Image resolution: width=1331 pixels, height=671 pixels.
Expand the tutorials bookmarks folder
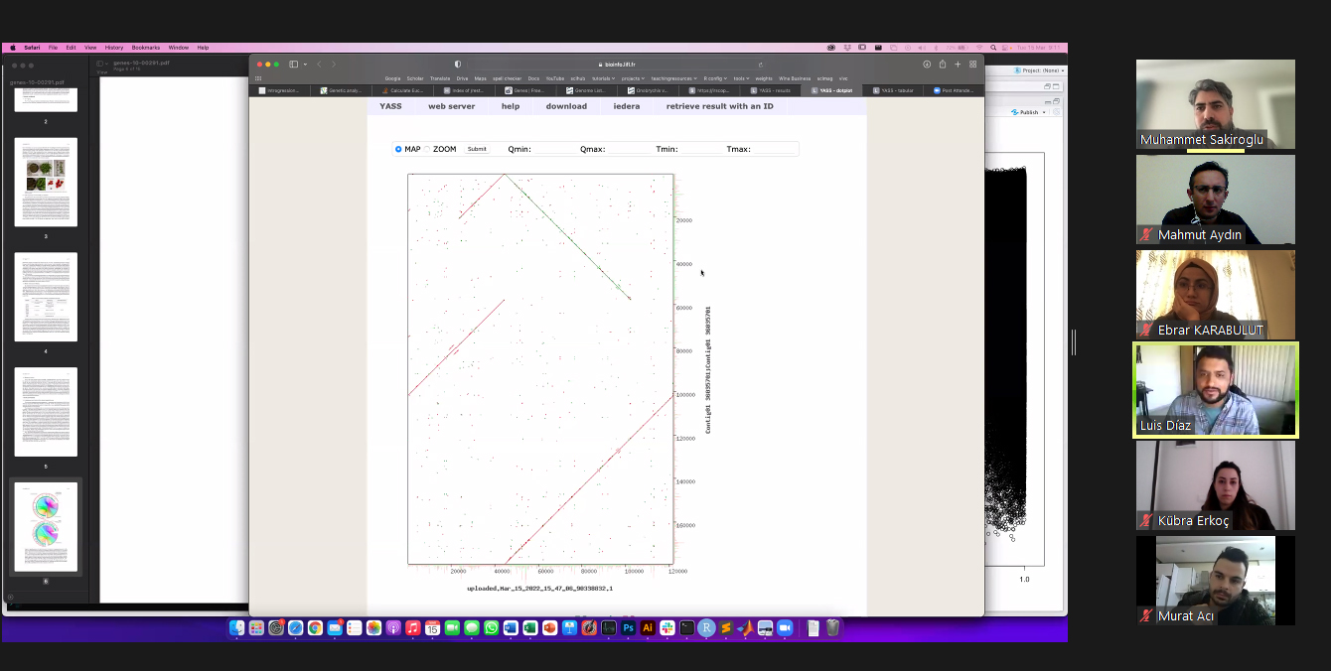[604, 78]
